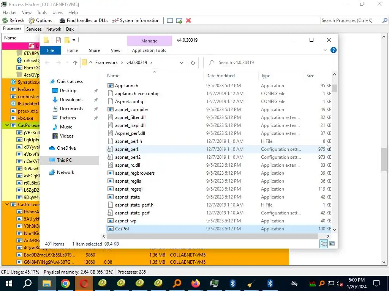Click the Framework breadcrumb

click(106, 63)
